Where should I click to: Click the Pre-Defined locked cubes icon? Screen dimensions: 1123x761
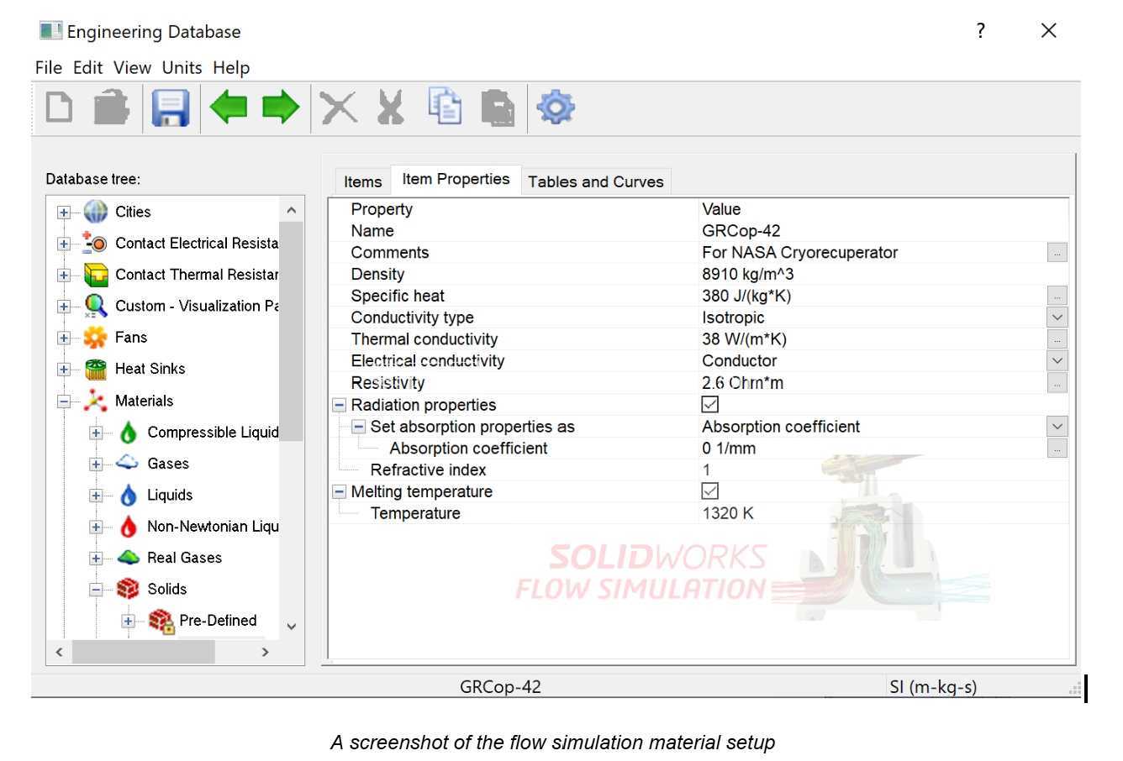[x=161, y=621]
